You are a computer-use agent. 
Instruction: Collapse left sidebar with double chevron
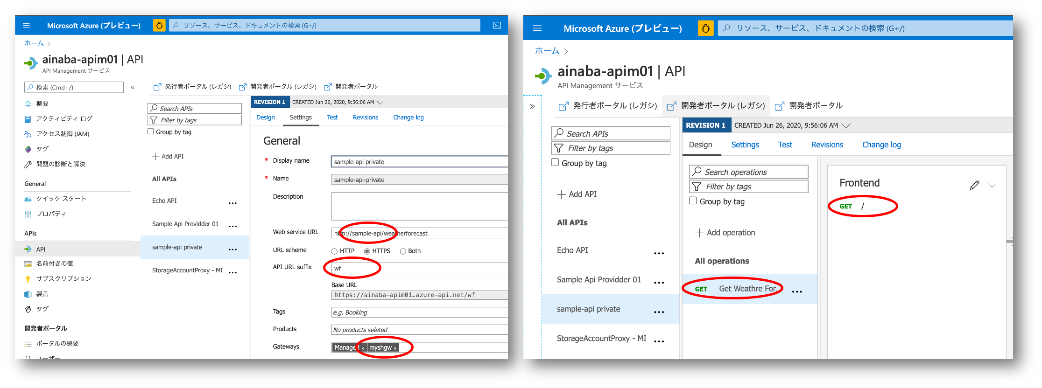(133, 87)
